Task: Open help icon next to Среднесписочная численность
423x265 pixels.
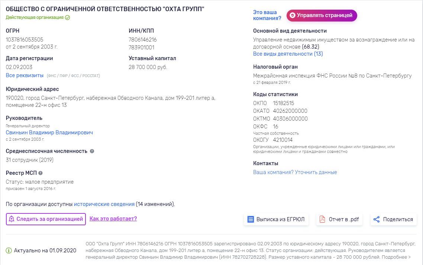Action: (92, 151)
